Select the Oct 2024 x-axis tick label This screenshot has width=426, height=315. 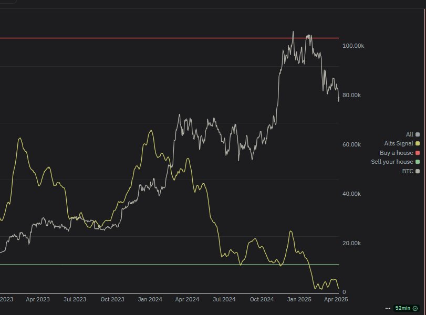pyautogui.click(x=262, y=299)
